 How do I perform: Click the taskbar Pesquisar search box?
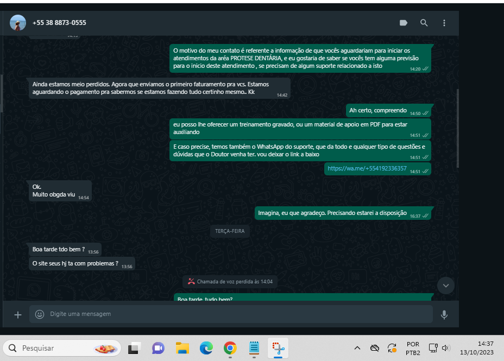tap(62, 348)
